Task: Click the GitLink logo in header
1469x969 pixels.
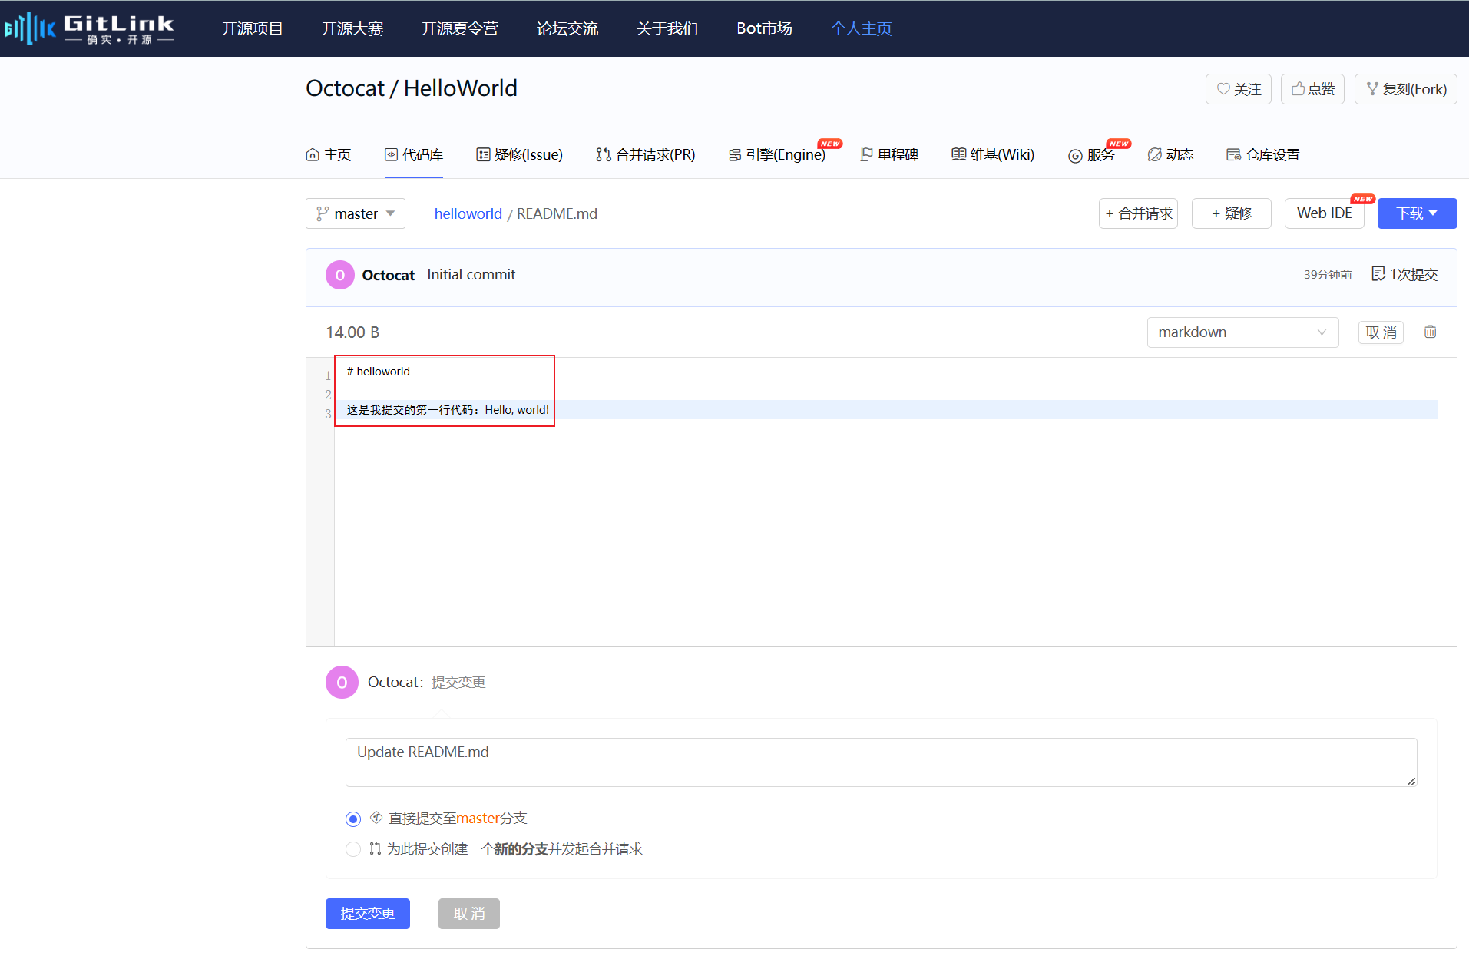Action: point(89,28)
